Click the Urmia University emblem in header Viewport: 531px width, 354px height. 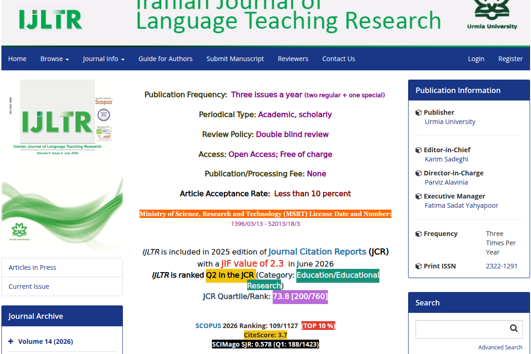tap(492, 14)
